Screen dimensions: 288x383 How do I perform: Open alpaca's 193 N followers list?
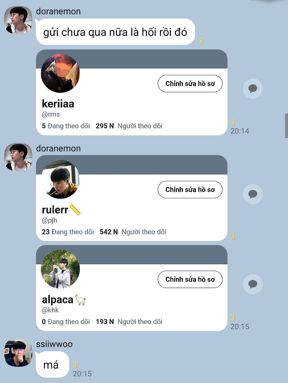pyautogui.click(x=129, y=322)
